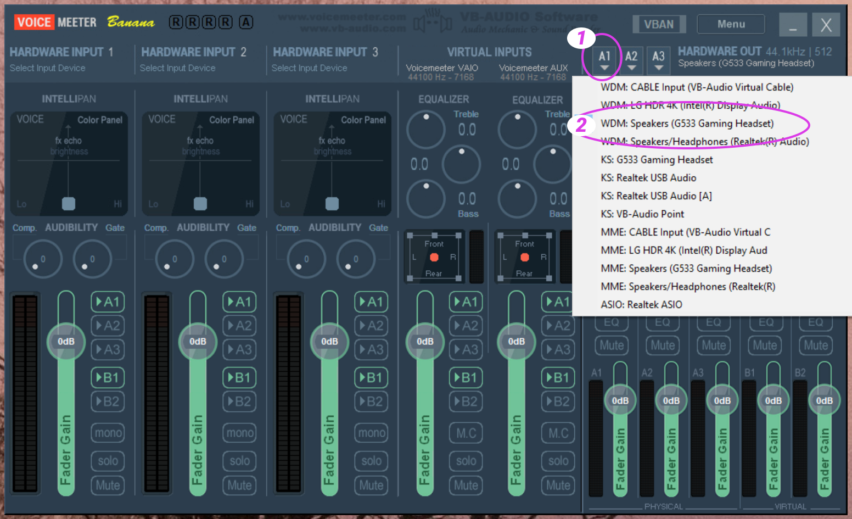Open the A1 hardware output dropdown
The image size is (852, 519).
pyautogui.click(x=604, y=60)
